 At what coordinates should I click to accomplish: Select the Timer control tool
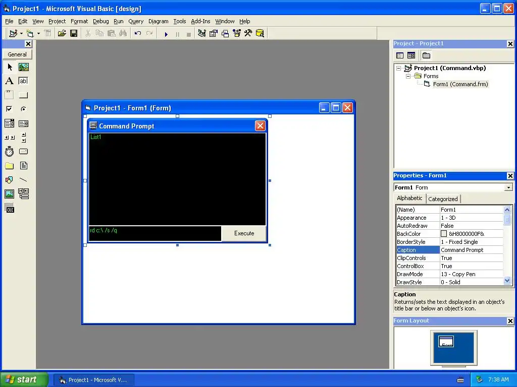click(10, 151)
